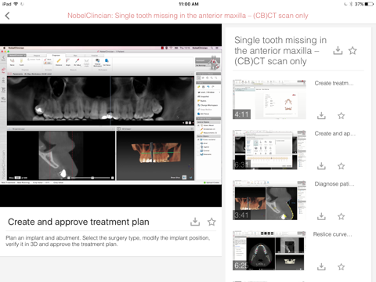Image resolution: width=376 pixels, height=282 pixels.
Task: Select the 'Create treatm...' title in list
Action: pyautogui.click(x=334, y=83)
